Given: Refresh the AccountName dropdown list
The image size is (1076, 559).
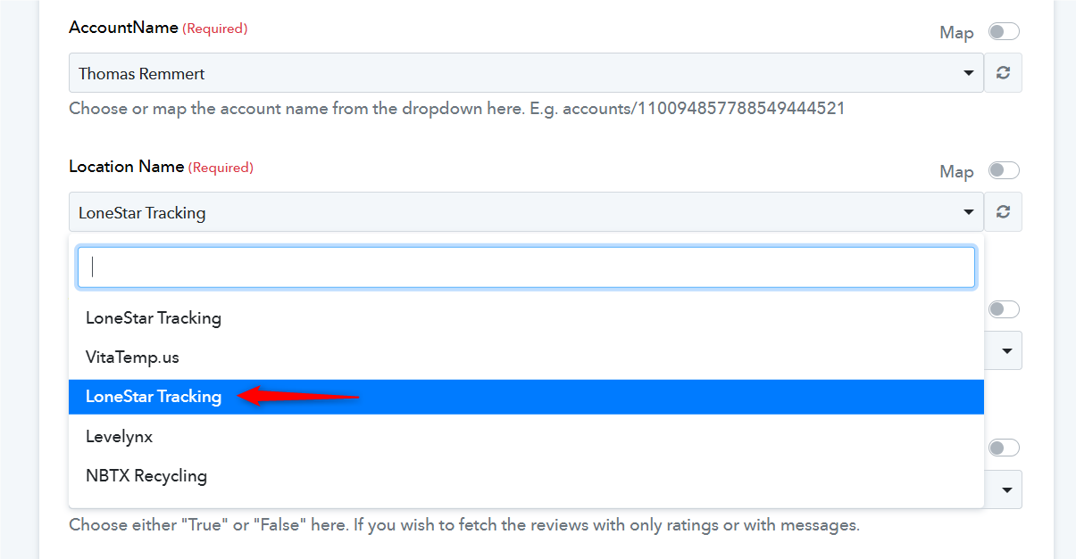Looking at the screenshot, I should tap(1003, 73).
